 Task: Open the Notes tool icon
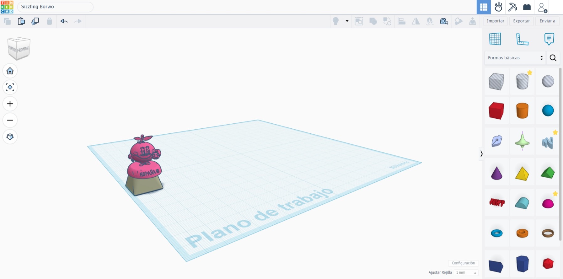click(549, 39)
